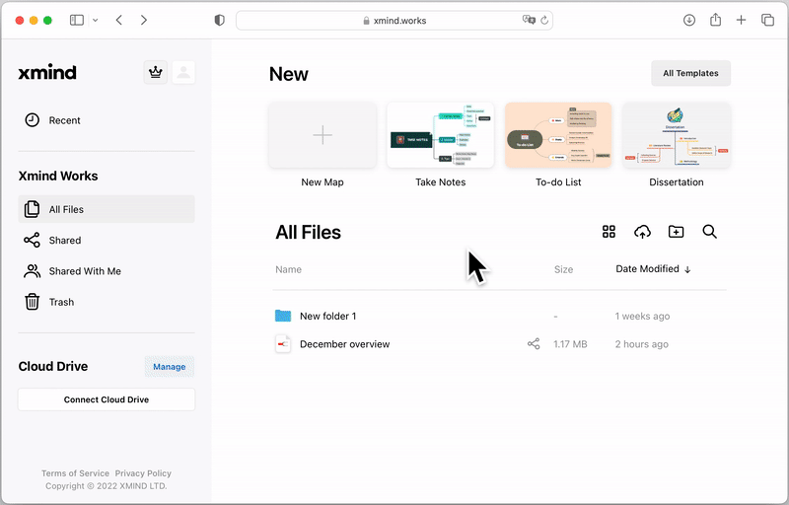Click the Trash bin icon
789x505 pixels.
point(33,302)
